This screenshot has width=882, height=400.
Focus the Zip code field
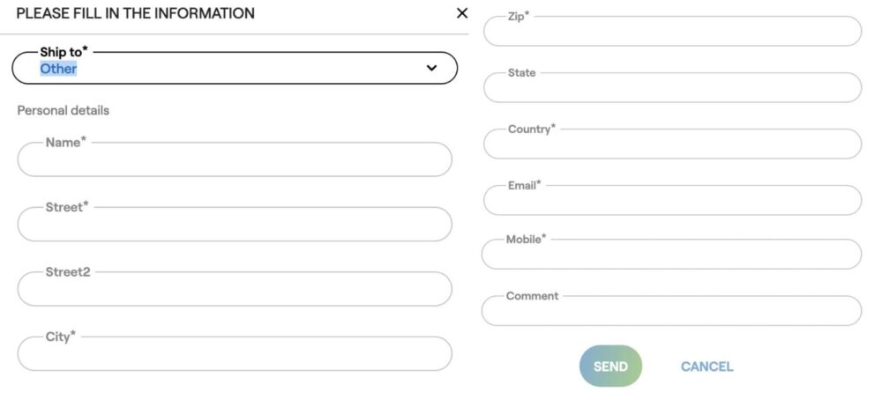672,32
